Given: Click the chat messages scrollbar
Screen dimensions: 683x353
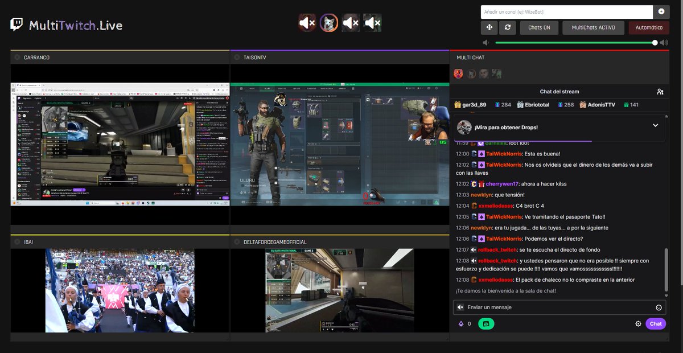Looking at the screenshot, I should tap(666, 270).
